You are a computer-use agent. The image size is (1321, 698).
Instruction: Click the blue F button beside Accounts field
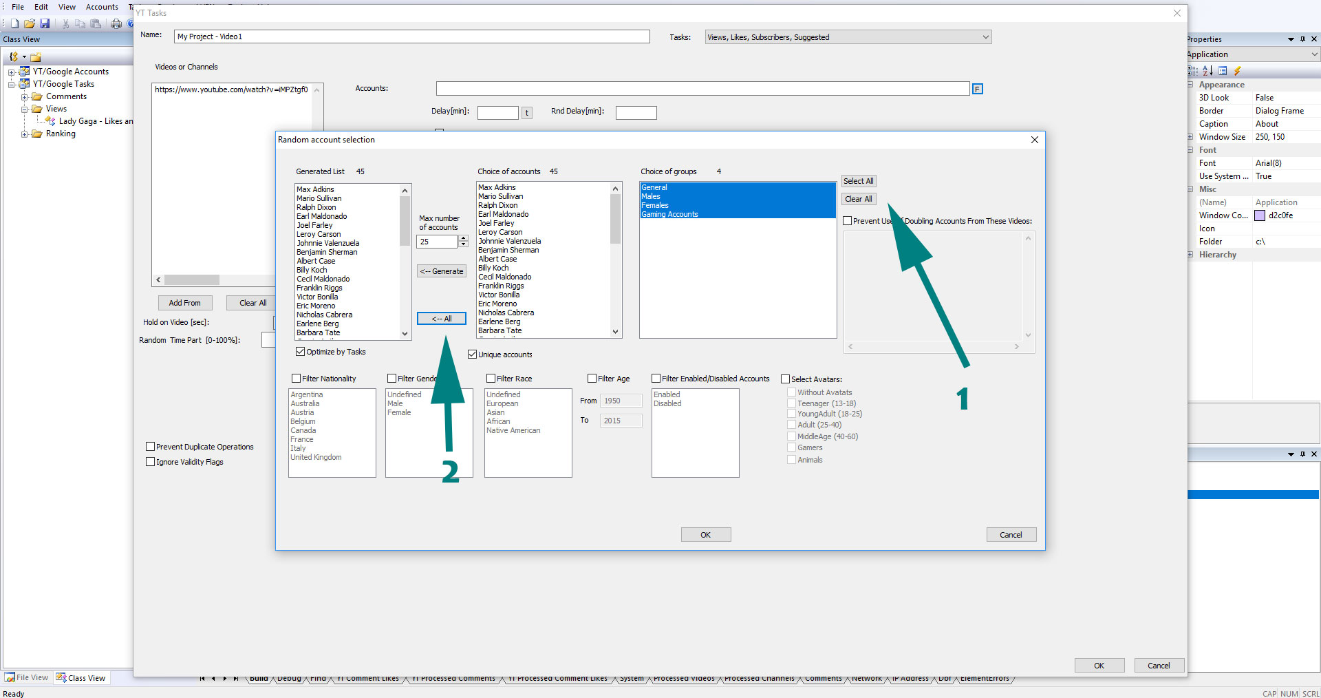(x=977, y=89)
